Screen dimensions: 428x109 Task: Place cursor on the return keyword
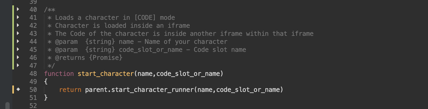[x=70, y=90]
